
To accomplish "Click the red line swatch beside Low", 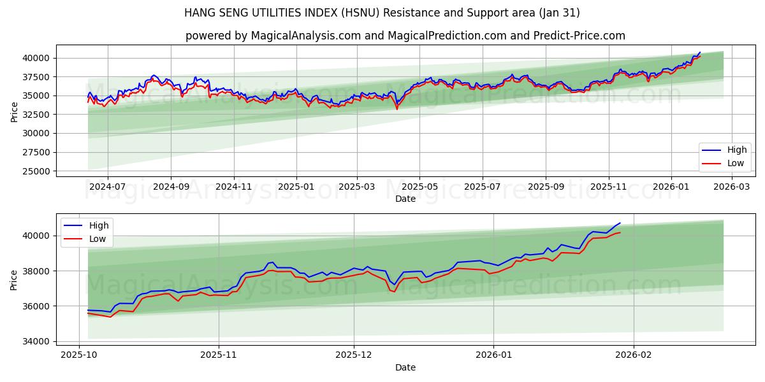I will pyautogui.click(x=72, y=237).
